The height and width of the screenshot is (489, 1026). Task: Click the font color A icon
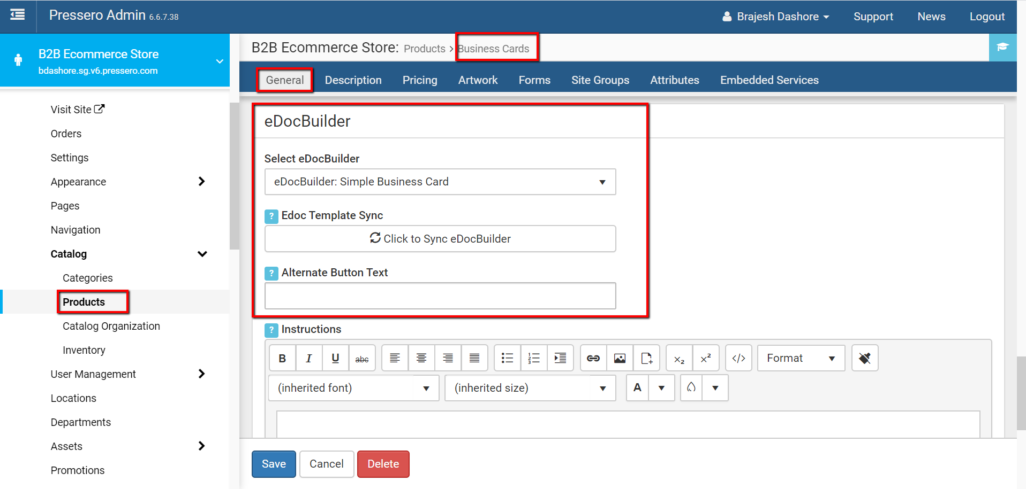click(637, 388)
